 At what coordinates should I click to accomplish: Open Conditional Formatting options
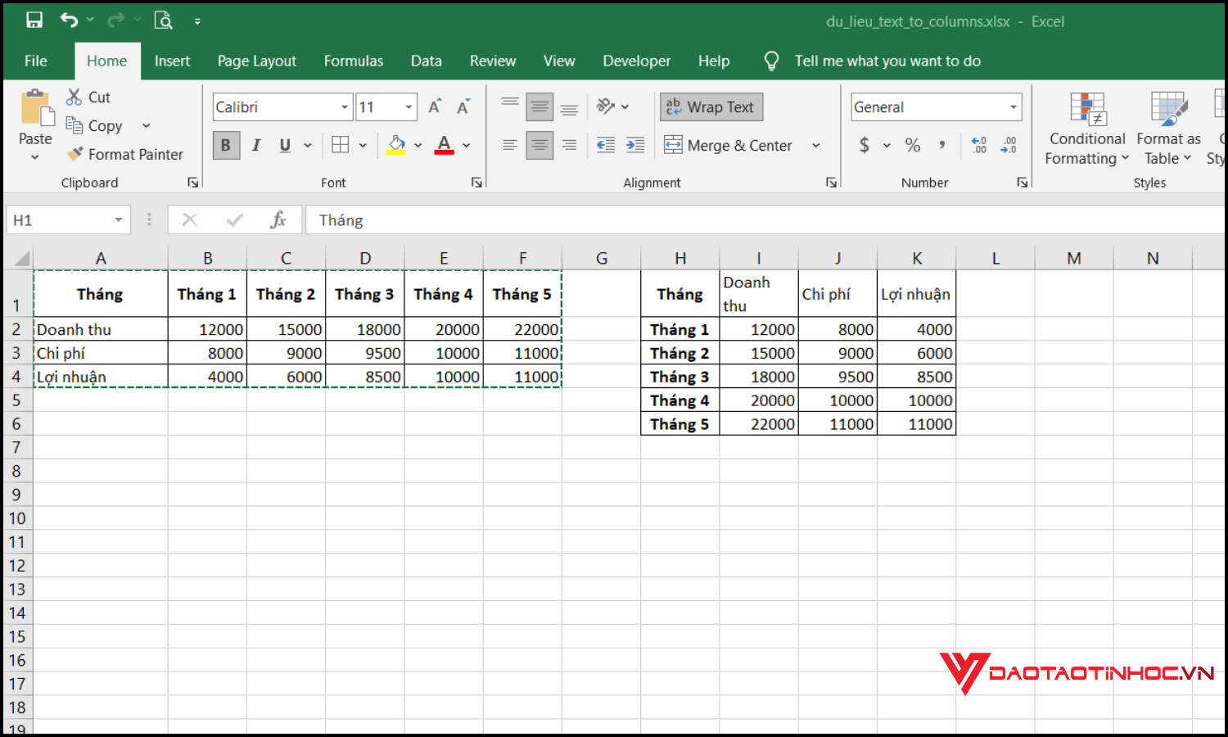click(x=1086, y=129)
